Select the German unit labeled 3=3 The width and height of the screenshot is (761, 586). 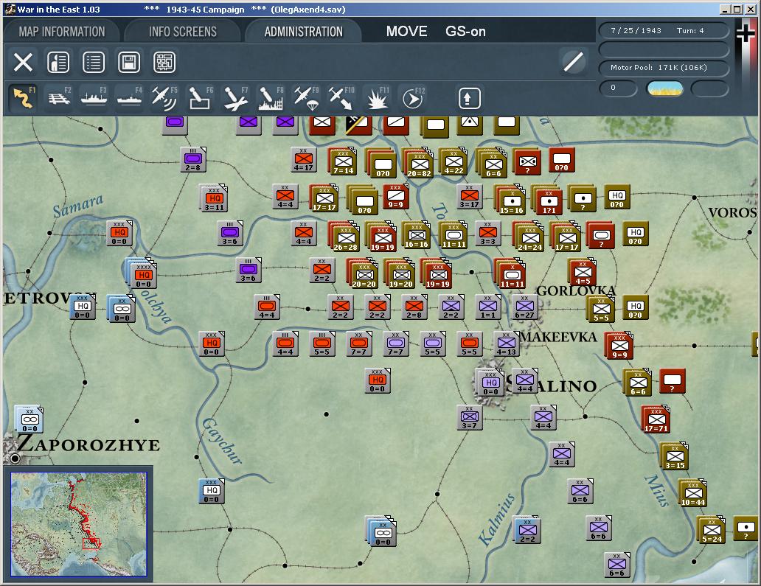[487, 233]
